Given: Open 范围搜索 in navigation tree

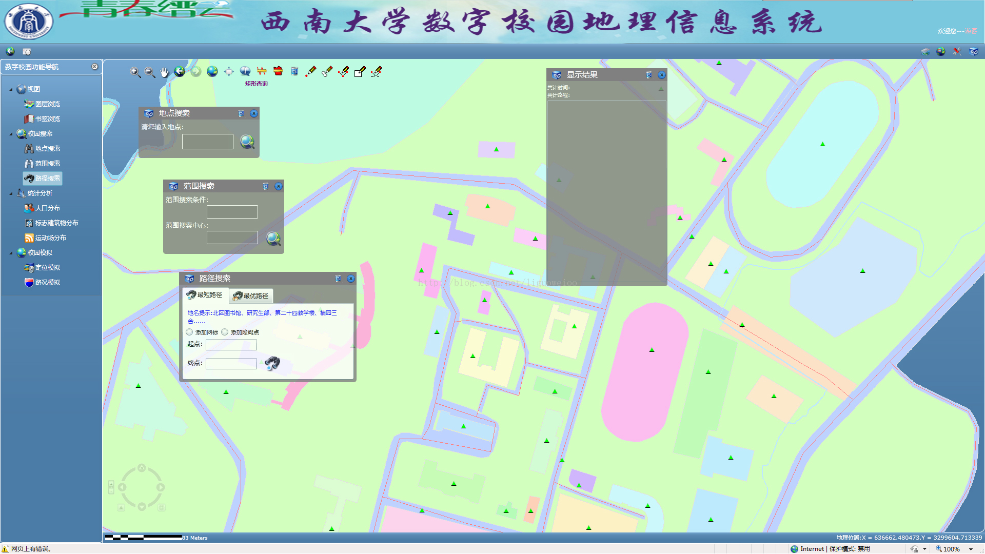Looking at the screenshot, I should tap(42, 164).
